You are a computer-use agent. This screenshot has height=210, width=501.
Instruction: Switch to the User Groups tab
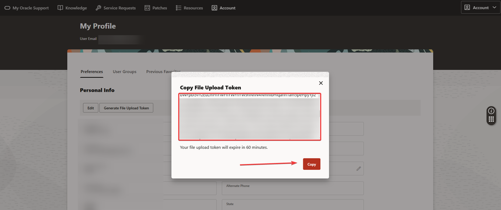click(x=125, y=71)
